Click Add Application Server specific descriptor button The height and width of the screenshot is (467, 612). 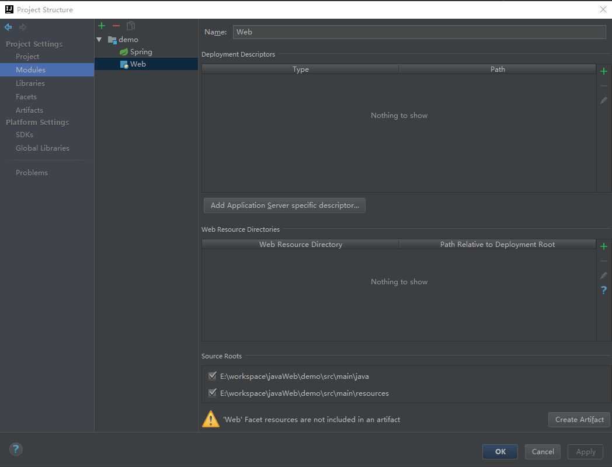[284, 205]
